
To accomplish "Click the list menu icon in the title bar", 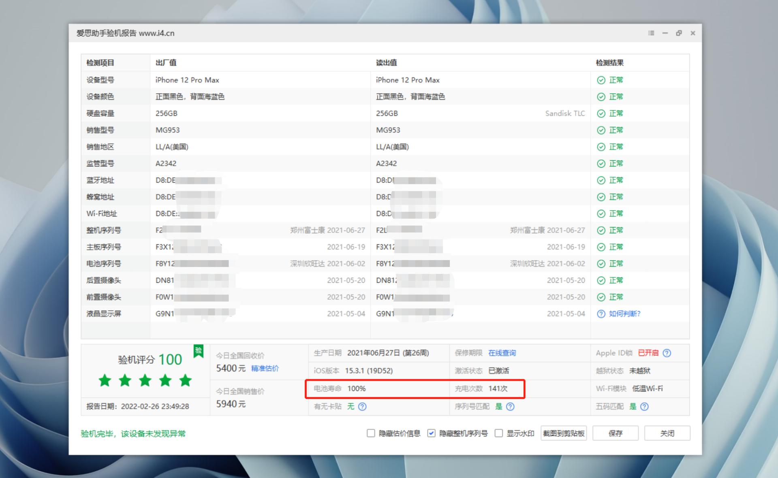I will (x=651, y=33).
